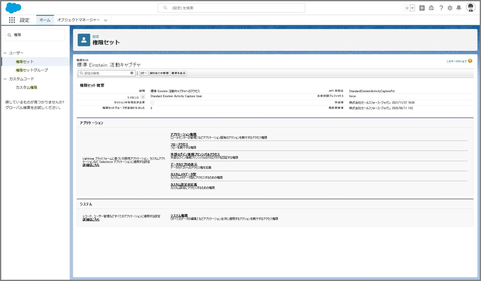Click 詳細はこちら in the アプリケーション section
The image size is (481, 281).
coord(91,165)
